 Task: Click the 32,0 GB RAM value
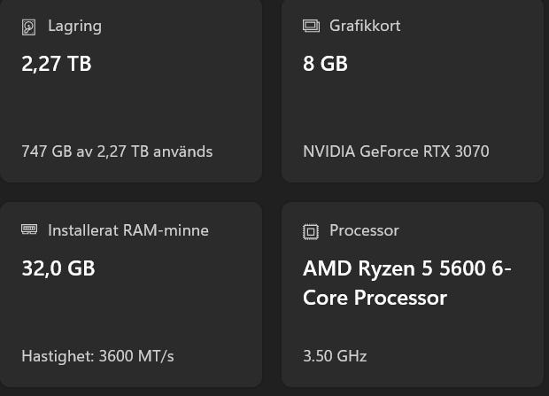coord(58,268)
